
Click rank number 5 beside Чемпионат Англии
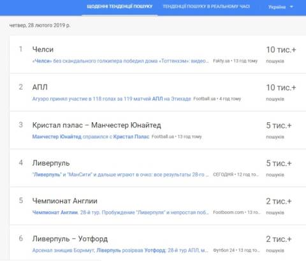[x=20, y=201]
